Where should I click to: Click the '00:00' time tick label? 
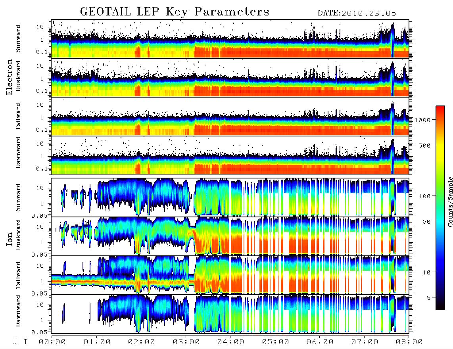point(52,342)
